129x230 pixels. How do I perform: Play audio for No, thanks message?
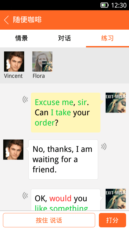104,147
